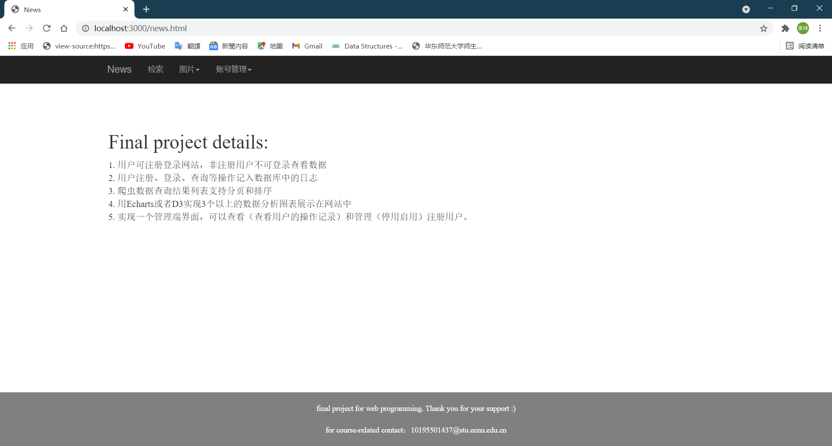Open the 地圖 bookmark
Viewport: 832px width, 446px height.
click(x=270, y=46)
